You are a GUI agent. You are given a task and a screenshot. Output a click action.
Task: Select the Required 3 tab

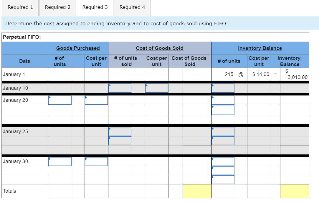pyautogui.click(x=95, y=7)
